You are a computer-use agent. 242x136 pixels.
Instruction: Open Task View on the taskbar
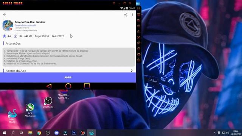[x=21, y=133]
